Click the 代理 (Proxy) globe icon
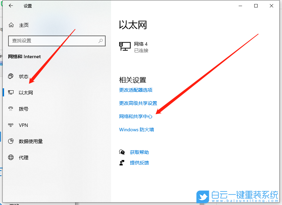This screenshot has width=282, height=205. point(11,157)
